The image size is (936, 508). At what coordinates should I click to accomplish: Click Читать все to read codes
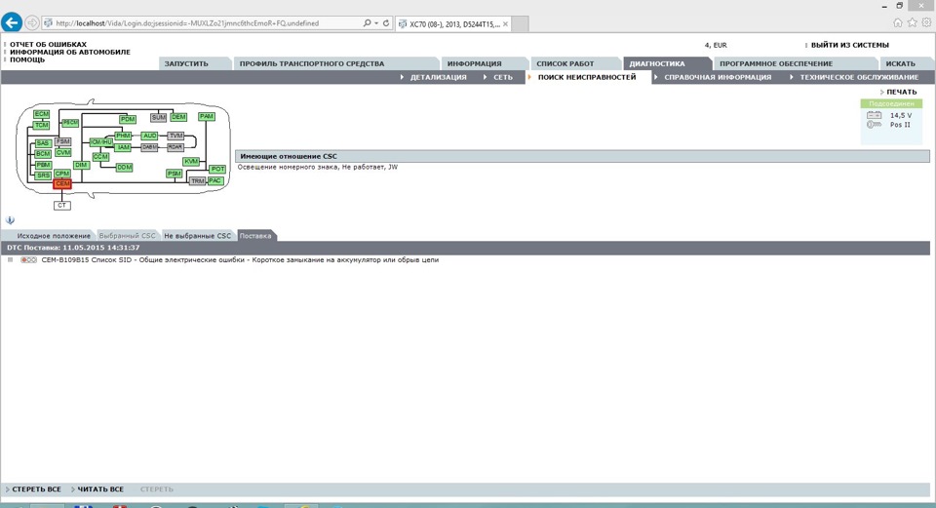pyautogui.click(x=99, y=489)
